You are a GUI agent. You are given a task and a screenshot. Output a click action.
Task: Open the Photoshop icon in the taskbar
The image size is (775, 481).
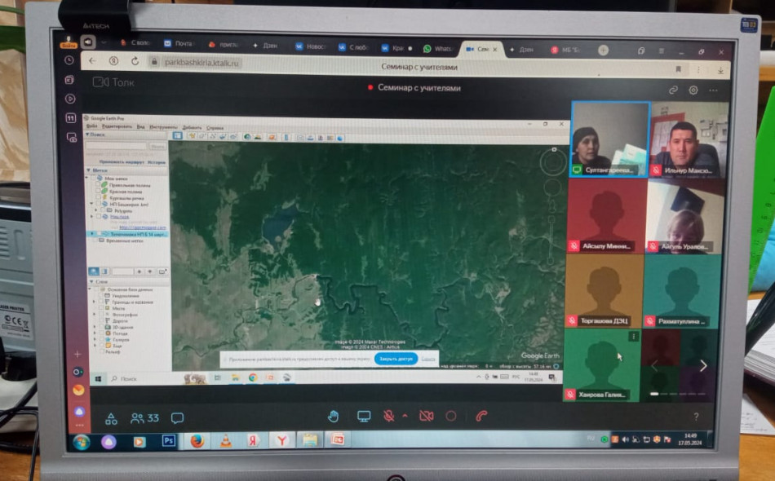click(x=168, y=440)
